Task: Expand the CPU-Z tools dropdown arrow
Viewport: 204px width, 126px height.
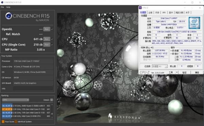Action: tap(177, 72)
